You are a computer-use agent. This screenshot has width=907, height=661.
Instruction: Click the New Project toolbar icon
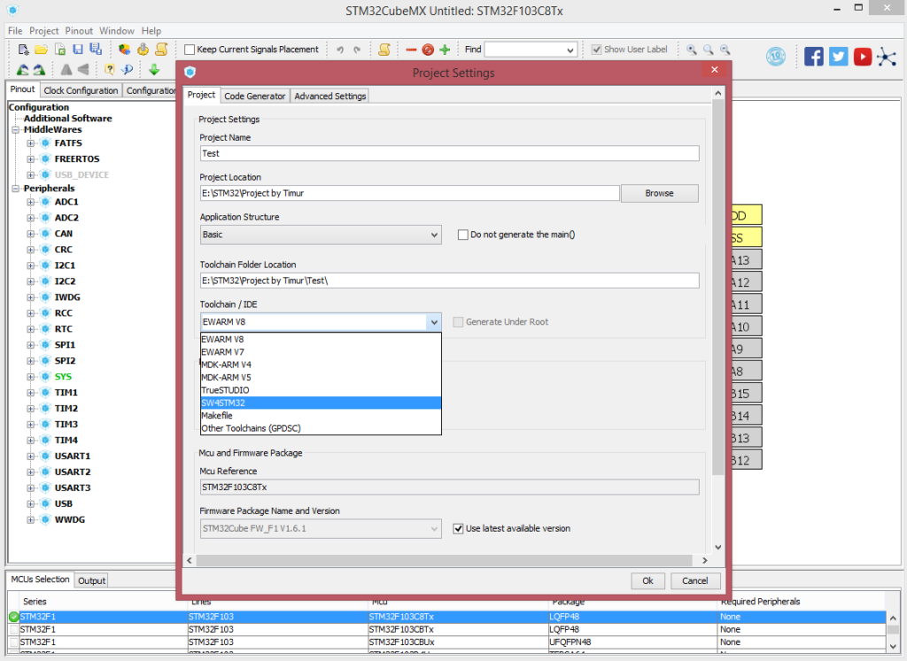(x=23, y=50)
